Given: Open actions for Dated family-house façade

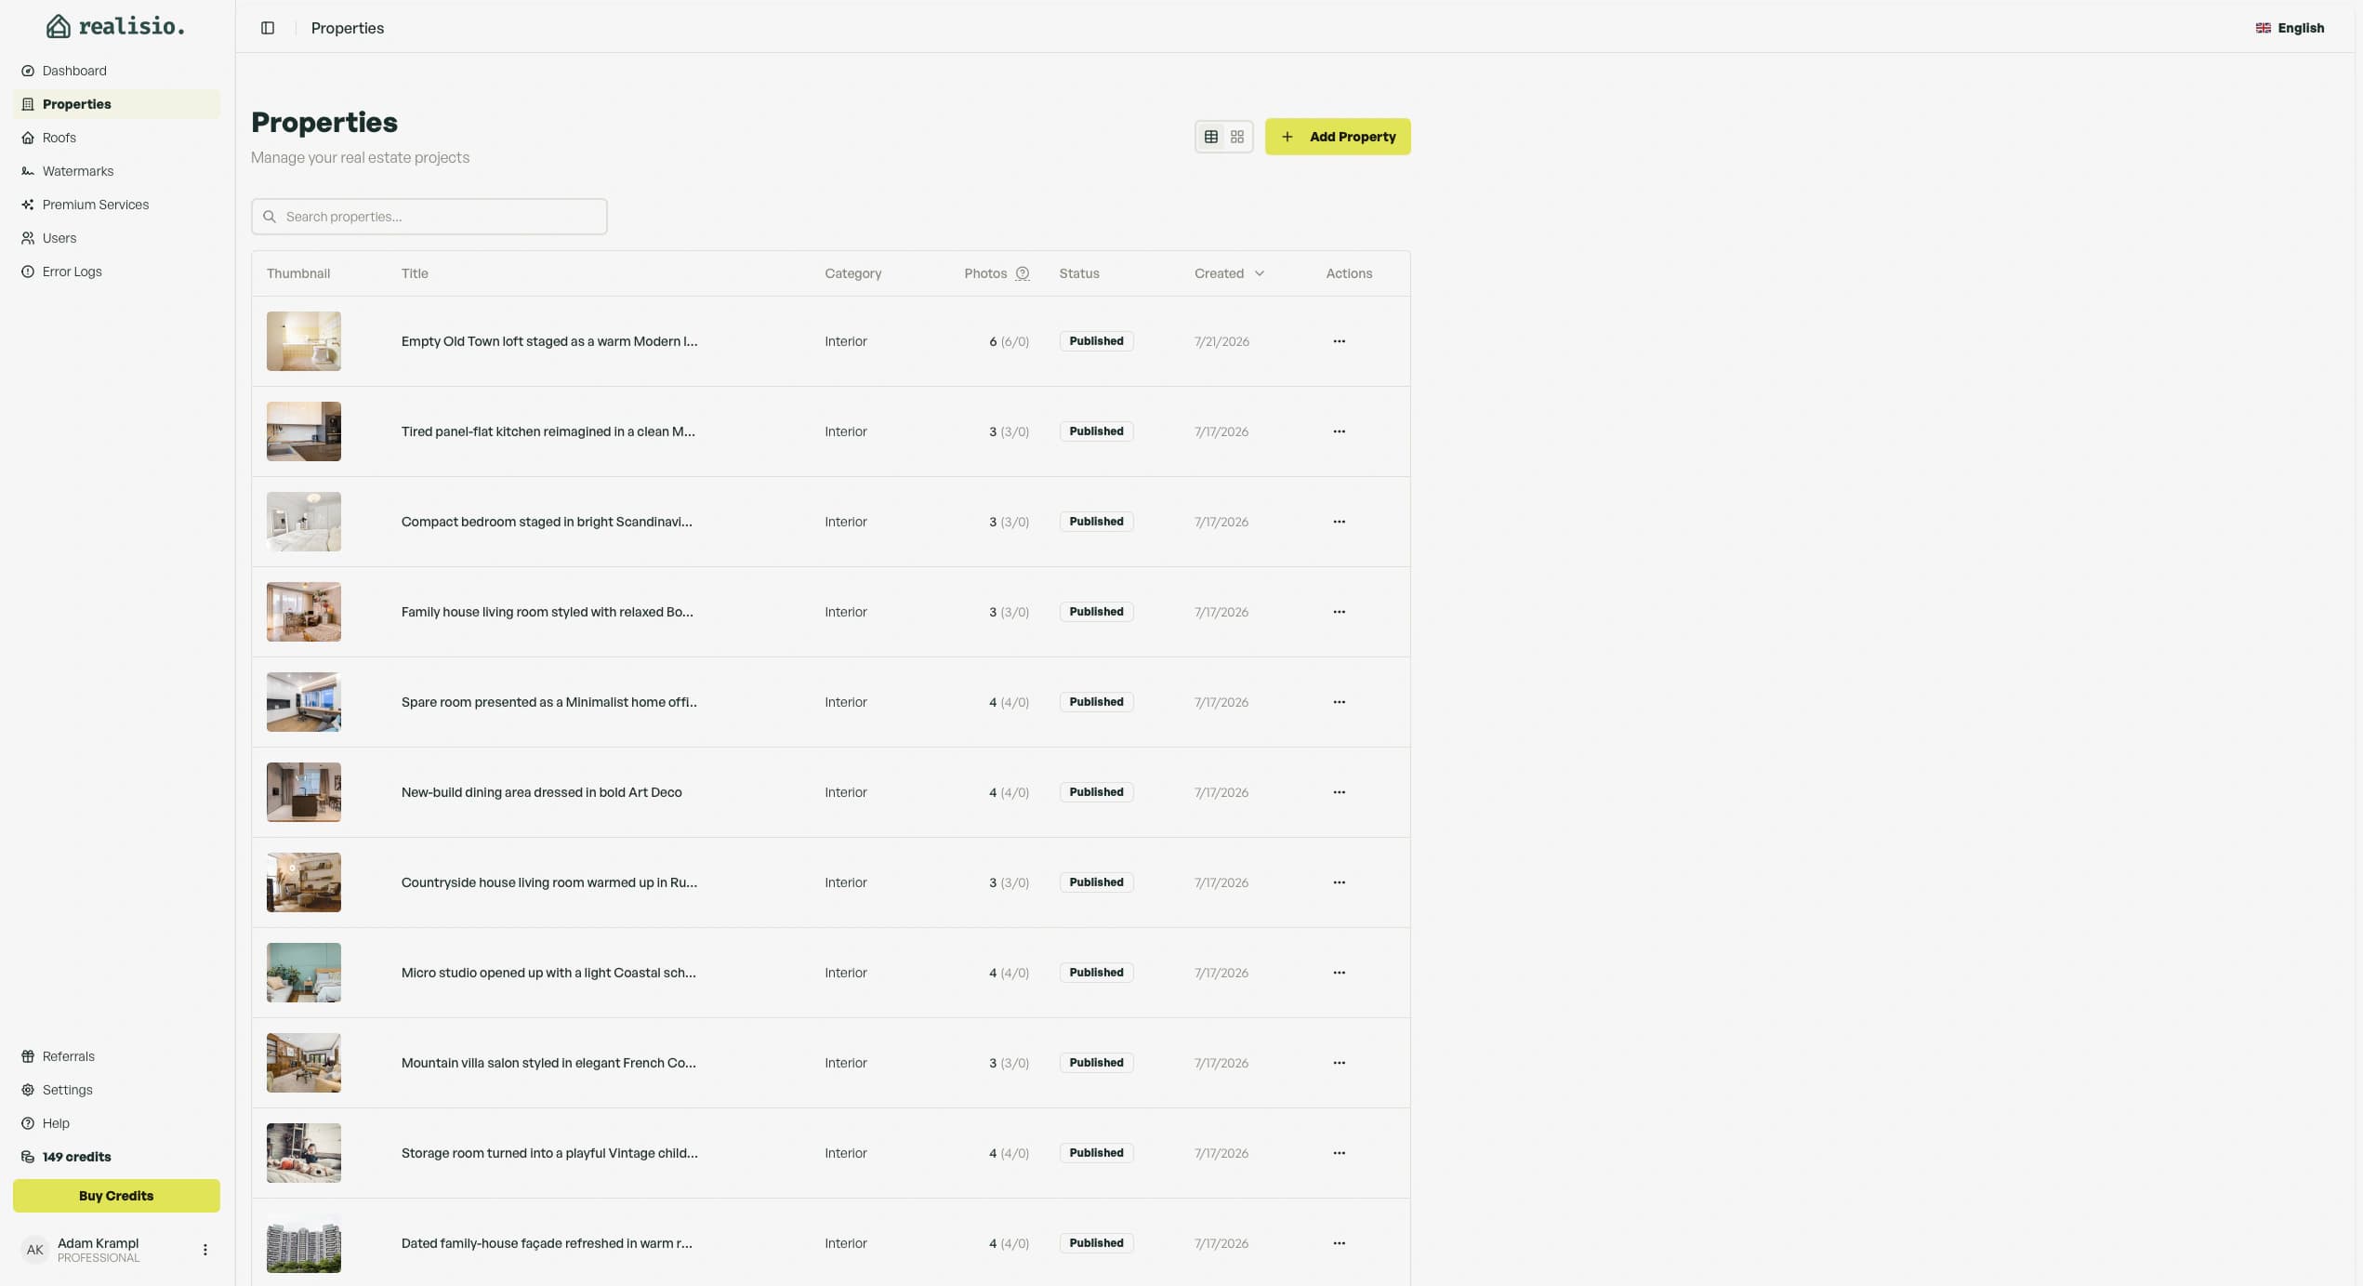Looking at the screenshot, I should coord(1340,1243).
